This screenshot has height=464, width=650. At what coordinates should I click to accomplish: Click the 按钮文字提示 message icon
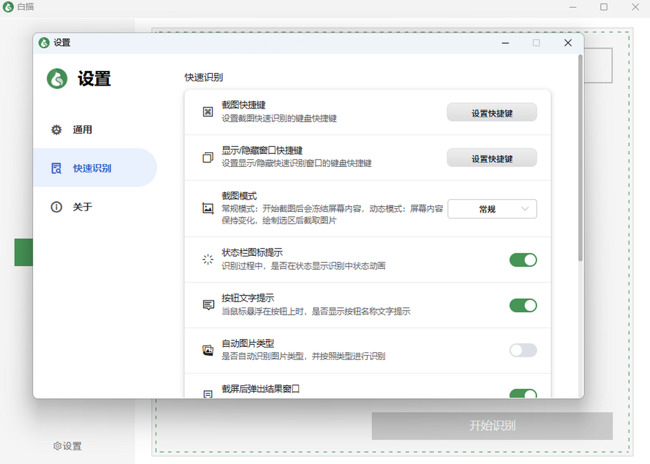click(208, 305)
